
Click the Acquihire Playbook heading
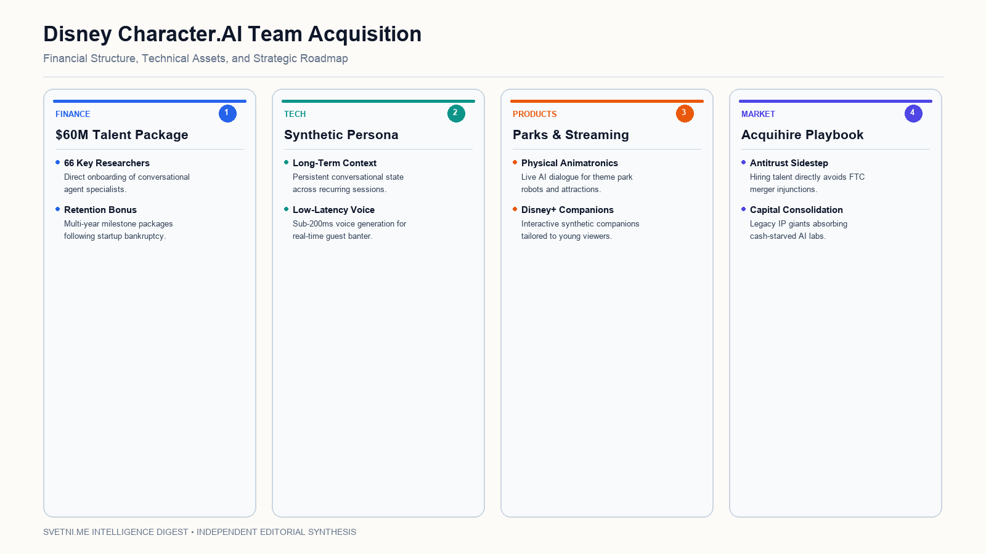coord(802,135)
